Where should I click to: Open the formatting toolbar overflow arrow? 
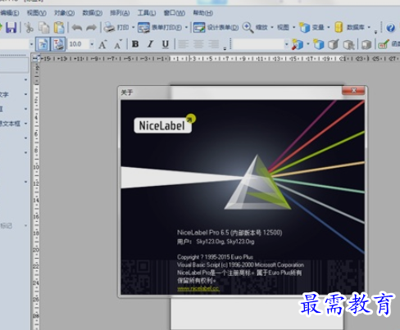pyautogui.click(x=225, y=48)
